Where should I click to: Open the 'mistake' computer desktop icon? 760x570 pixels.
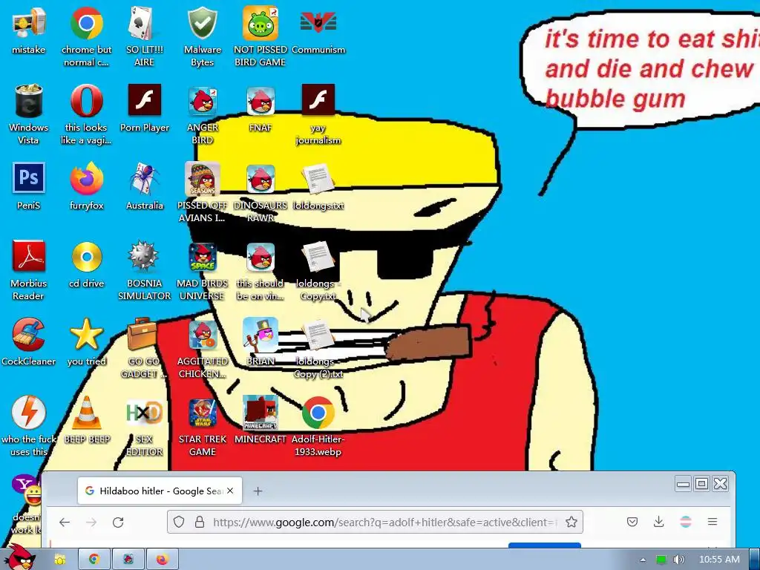pyautogui.click(x=29, y=23)
